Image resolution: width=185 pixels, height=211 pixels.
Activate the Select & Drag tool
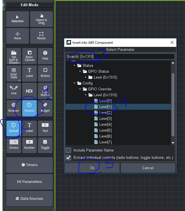41,19
